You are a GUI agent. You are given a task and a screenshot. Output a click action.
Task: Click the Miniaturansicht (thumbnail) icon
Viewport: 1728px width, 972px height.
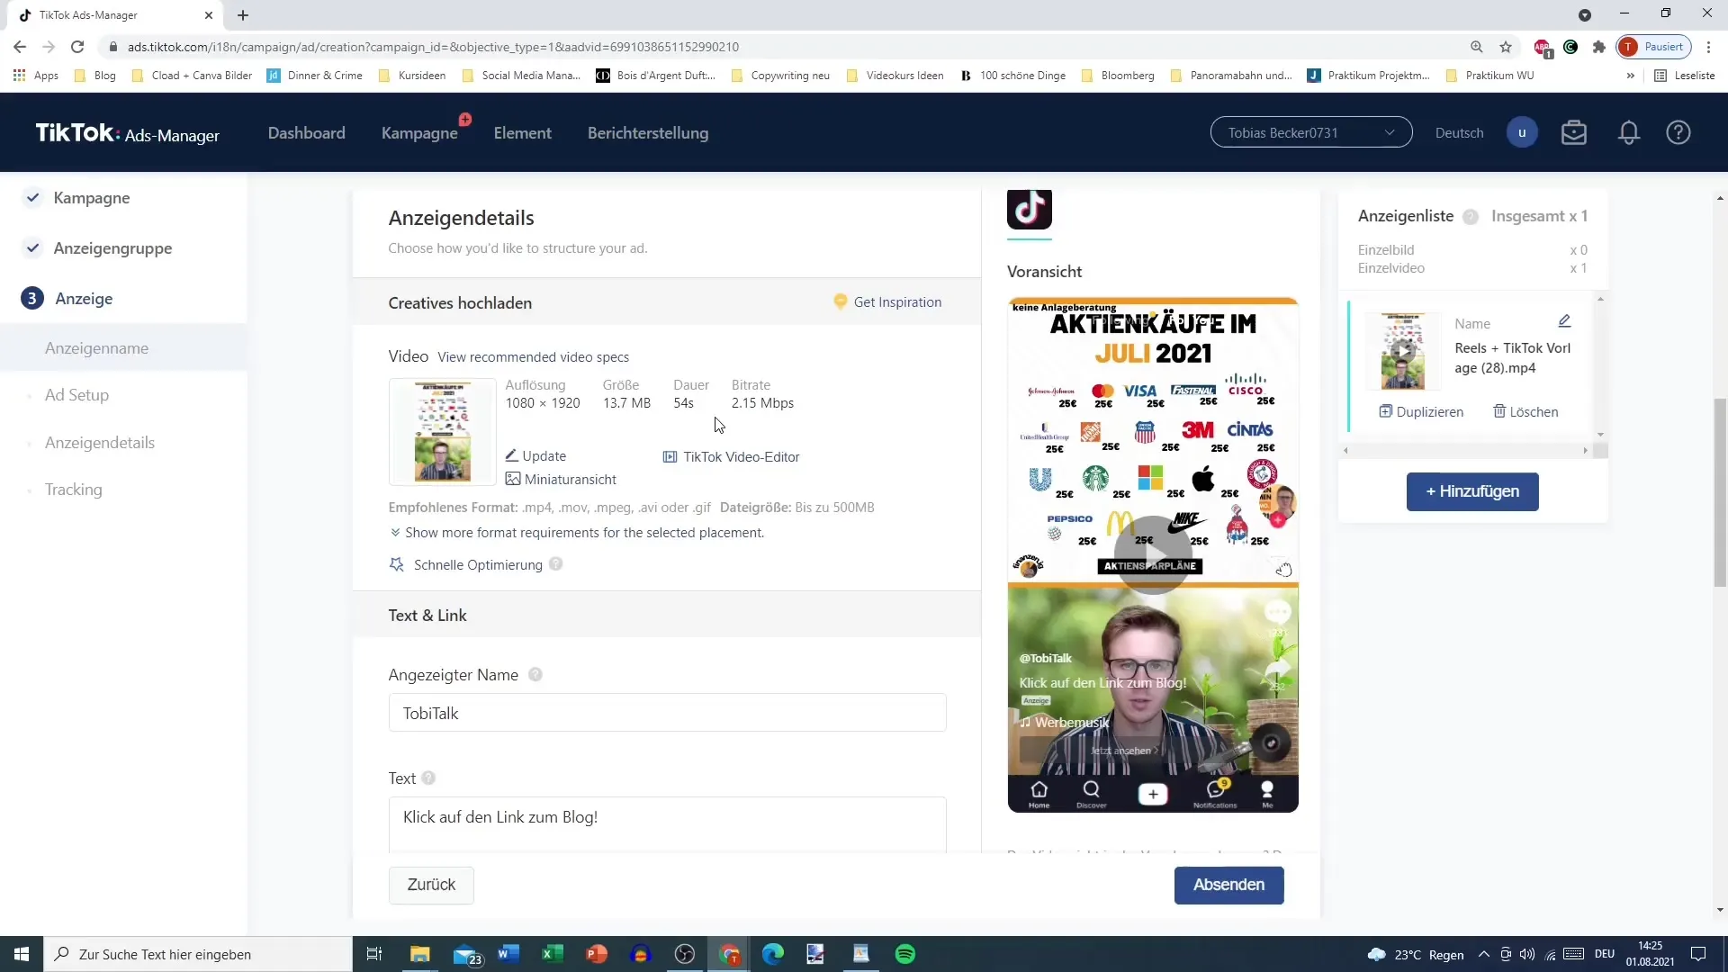[511, 477]
